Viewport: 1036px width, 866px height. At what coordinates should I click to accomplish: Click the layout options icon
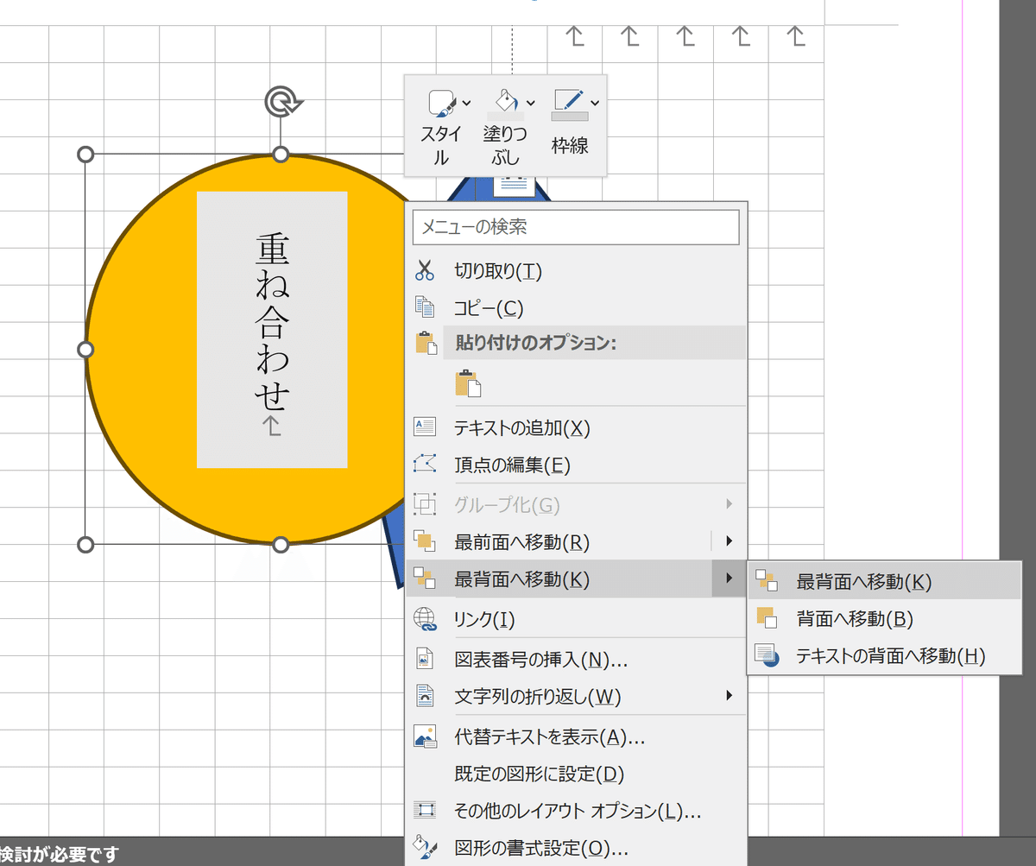pyautogui.click(x=425, y=811)
